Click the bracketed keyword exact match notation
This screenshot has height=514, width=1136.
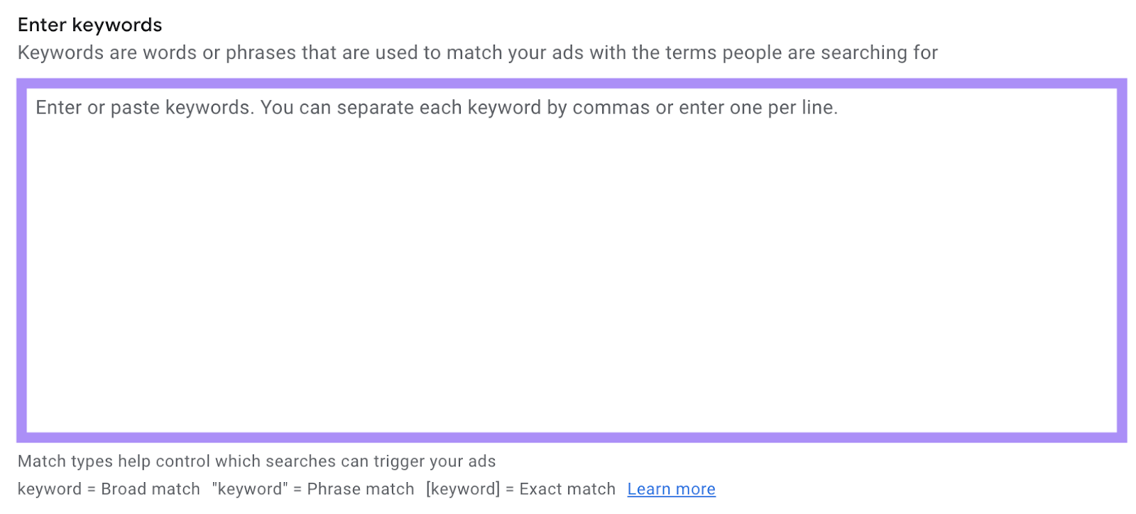(462, 488)
